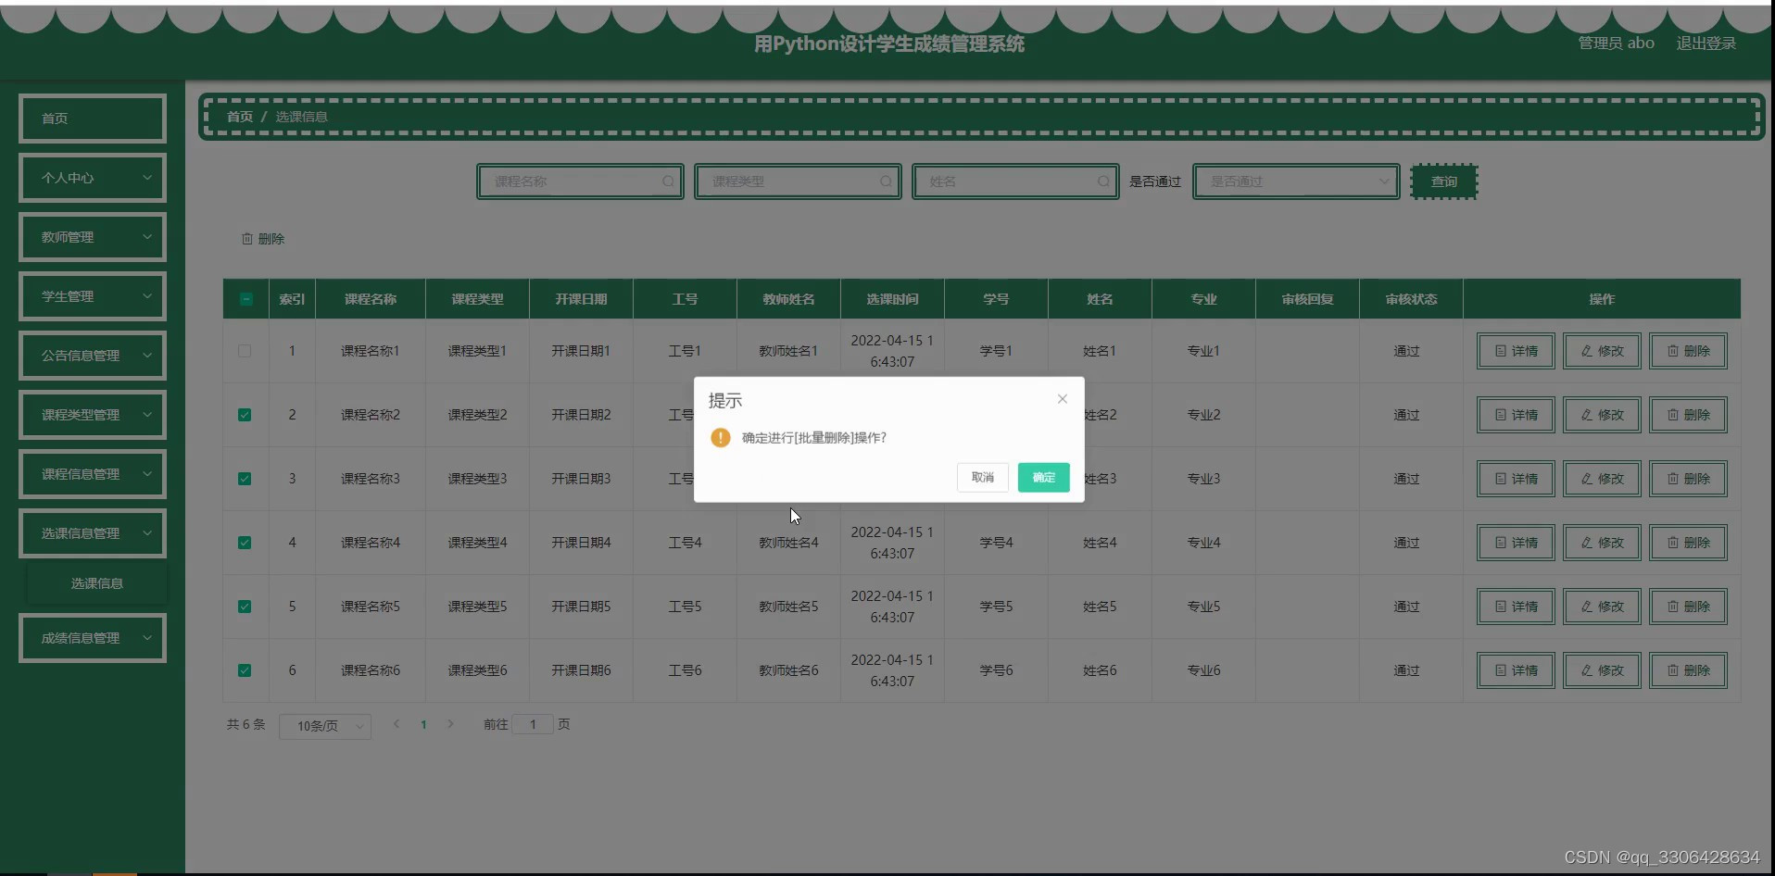Uncheck the checkbox for row 4
Viewport: 1775px width, 876px height.
245,543
